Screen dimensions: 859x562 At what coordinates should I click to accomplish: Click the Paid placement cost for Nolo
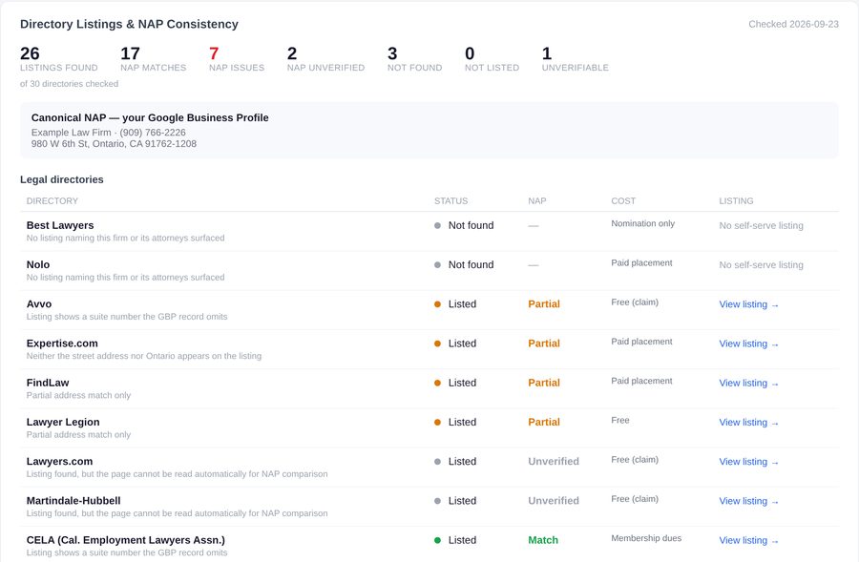(x=641, y=263)
